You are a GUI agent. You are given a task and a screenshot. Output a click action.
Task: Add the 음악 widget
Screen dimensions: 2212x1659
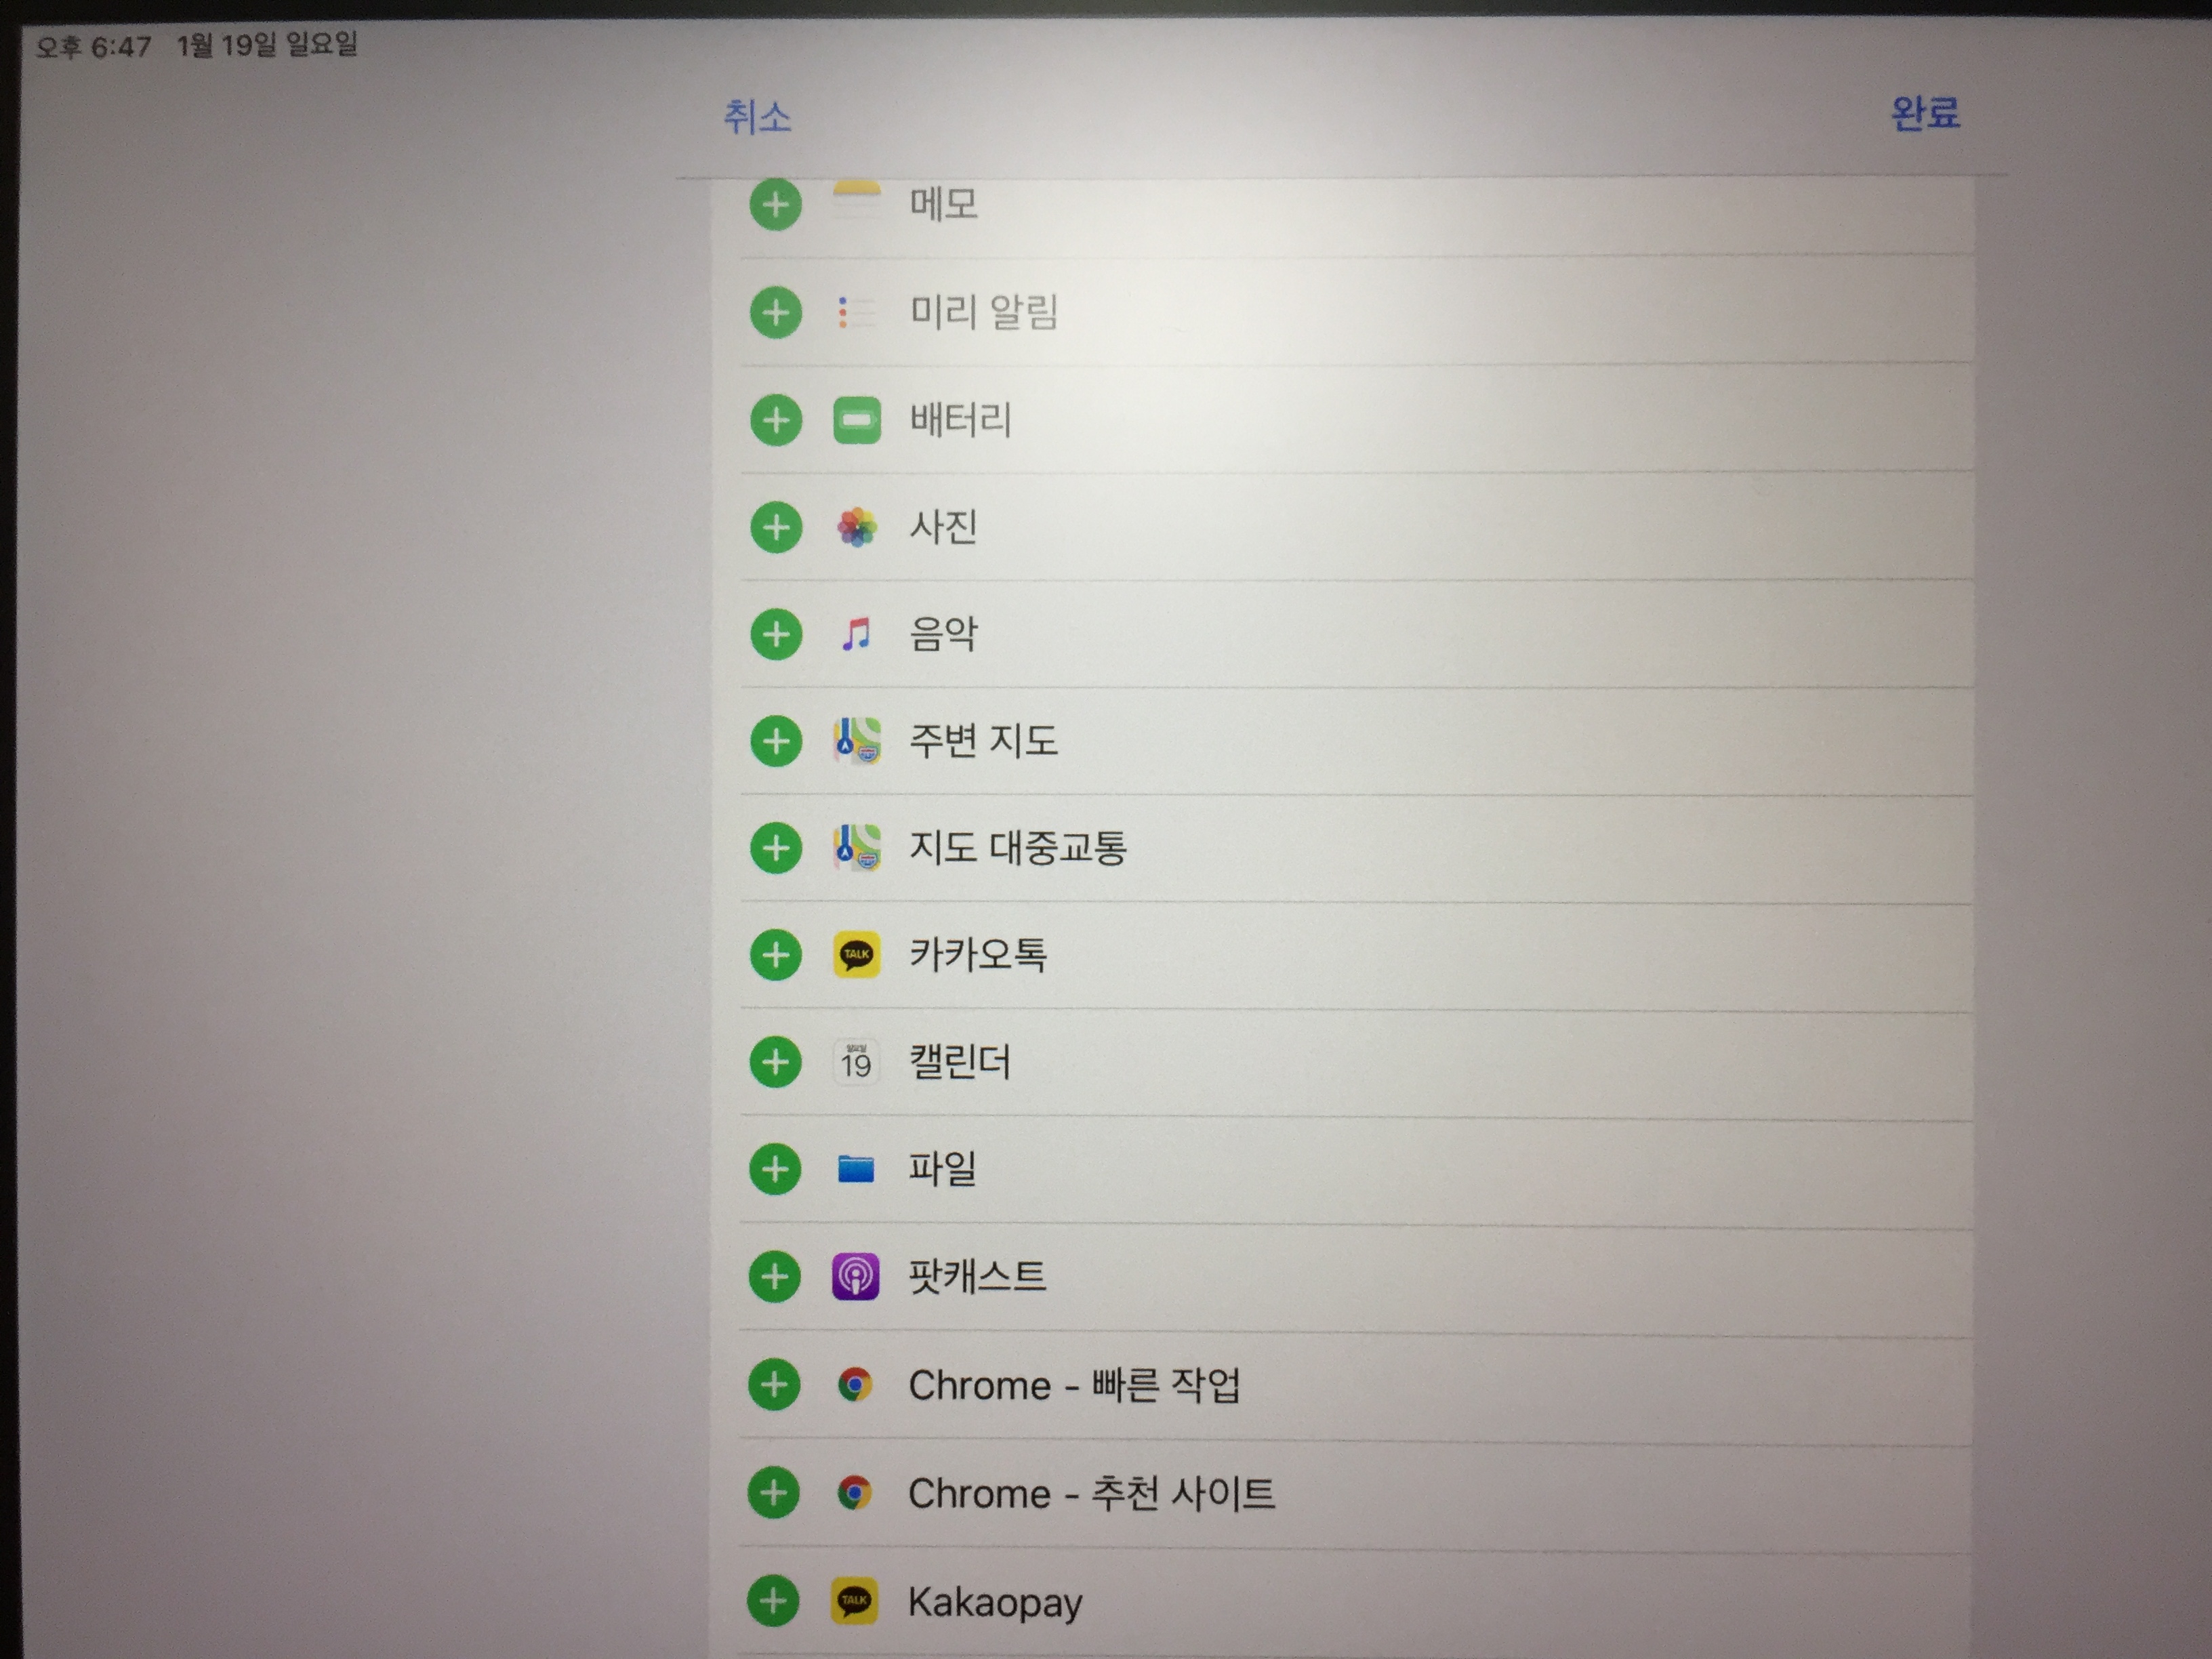click(x=776, y=635)
